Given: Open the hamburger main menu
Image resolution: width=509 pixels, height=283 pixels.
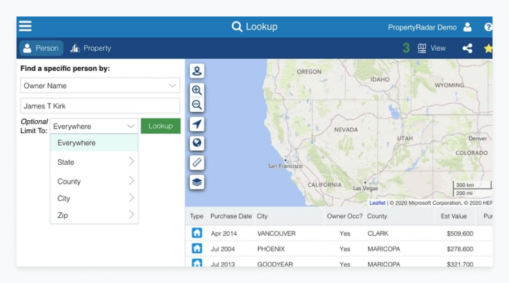Looking at the screenshot, I should pyautogui.click(x=25, y=27).
